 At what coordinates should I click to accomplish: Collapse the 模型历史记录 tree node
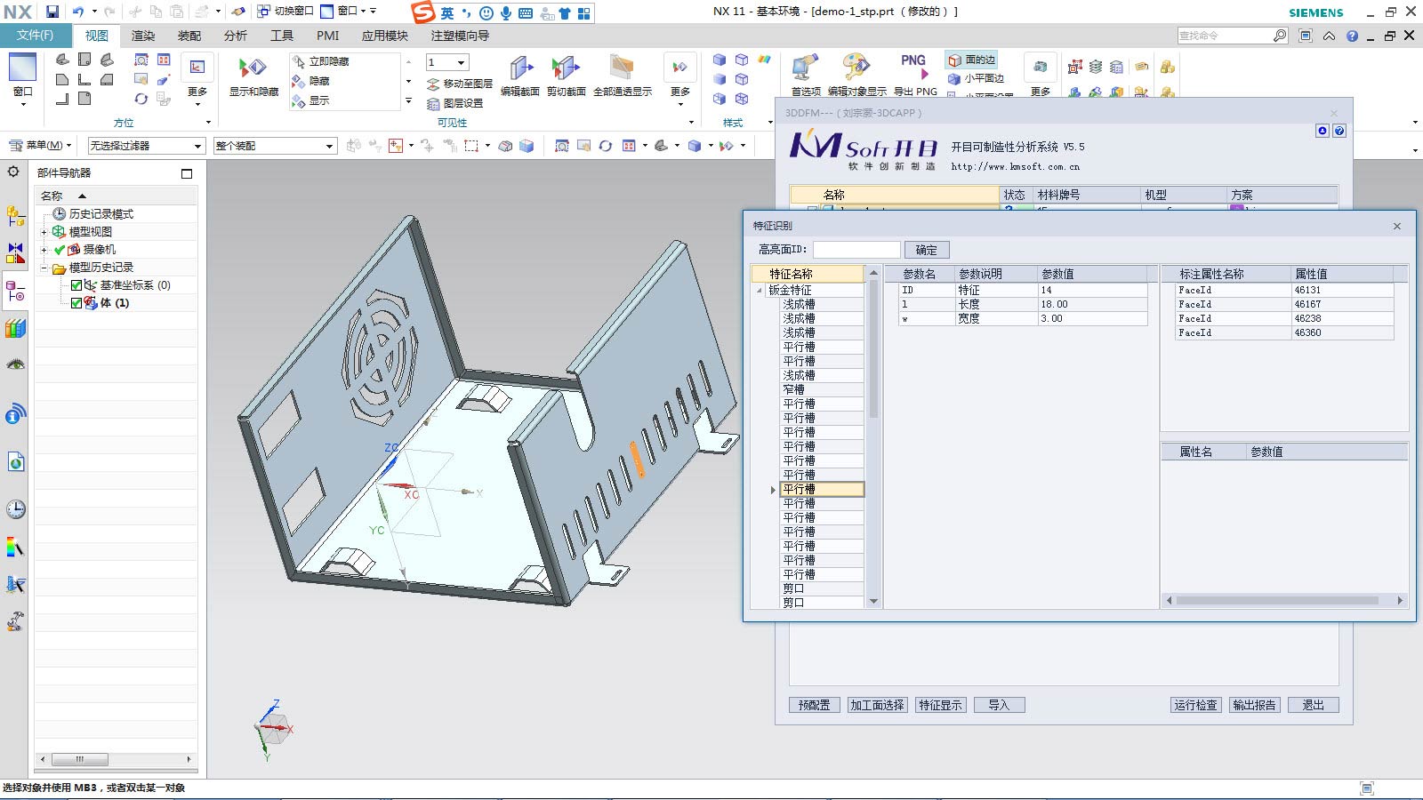coord(44,268)
